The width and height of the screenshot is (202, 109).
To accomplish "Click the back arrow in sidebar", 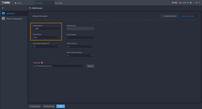I will tap(3, 8).
